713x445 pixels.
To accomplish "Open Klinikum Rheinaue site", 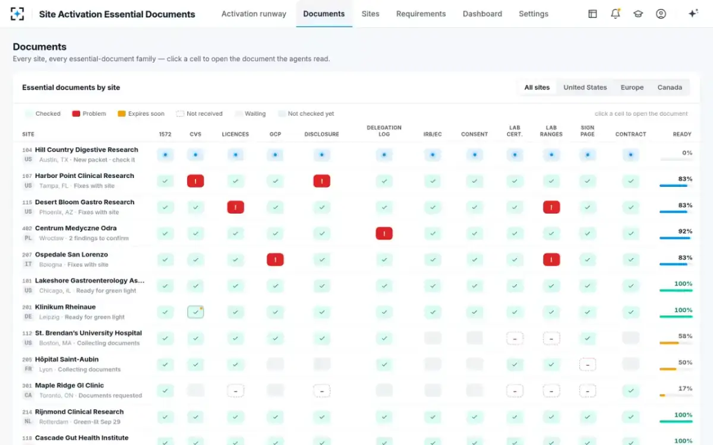I will pyautogui.click(x=65, y=307).
